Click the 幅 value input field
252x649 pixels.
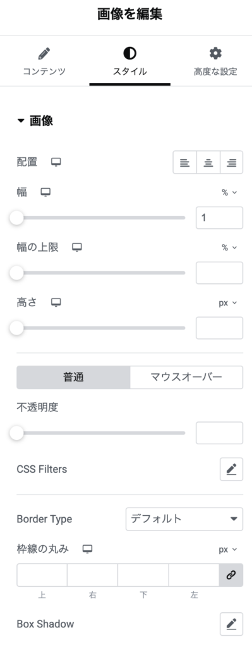pyautogui.click(x=219, y=218)
